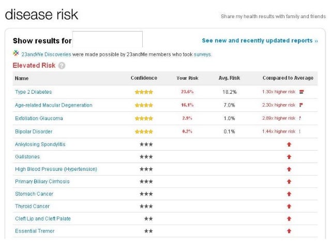Open the Type 2 Diabetes report

pyautogui.click(x=34, y=92)
